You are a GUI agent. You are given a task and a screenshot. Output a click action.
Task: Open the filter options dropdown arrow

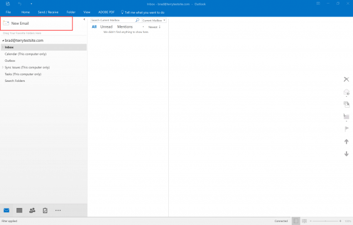(143, 27)
